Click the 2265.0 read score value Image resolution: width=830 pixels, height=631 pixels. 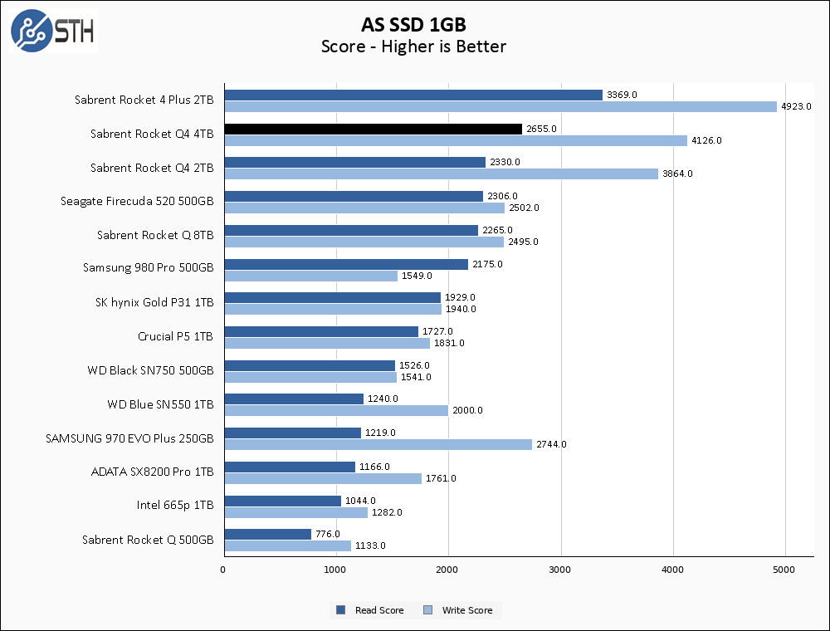point(497,230)
